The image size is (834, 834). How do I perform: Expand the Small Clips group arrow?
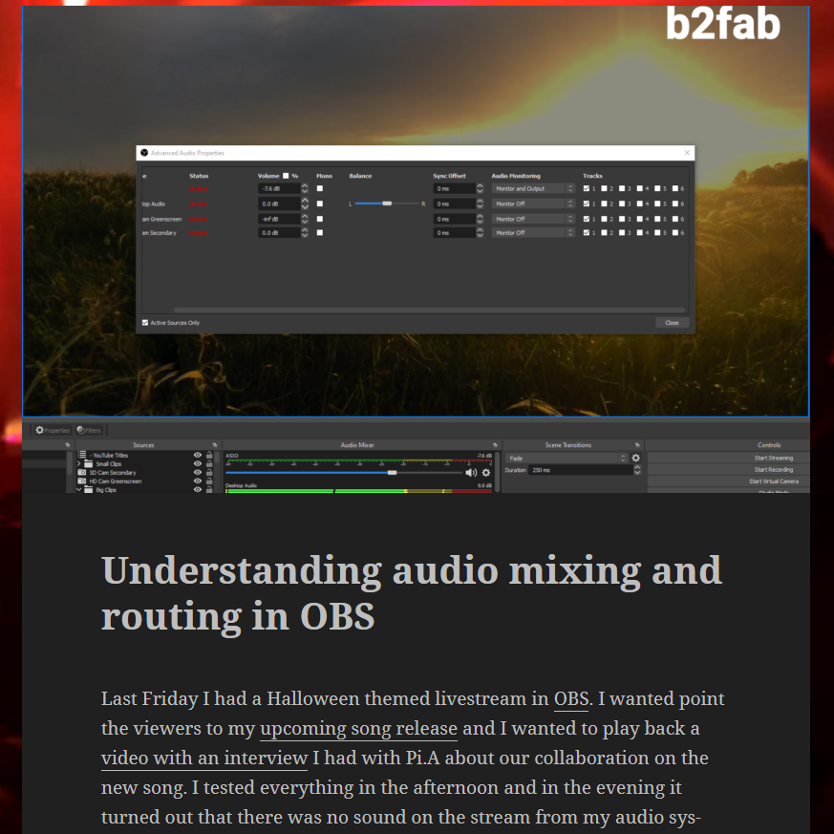tap(78, 463)
